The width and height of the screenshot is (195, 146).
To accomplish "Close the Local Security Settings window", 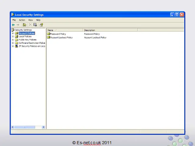I will pyautogui.click(x=182, y=15).
